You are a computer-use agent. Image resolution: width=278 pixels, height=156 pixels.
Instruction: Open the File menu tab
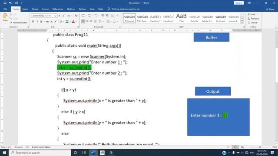[x=5, y=9]
